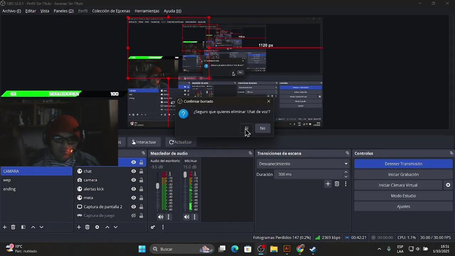
Task: Move scene up arrow
Action: 33,227
